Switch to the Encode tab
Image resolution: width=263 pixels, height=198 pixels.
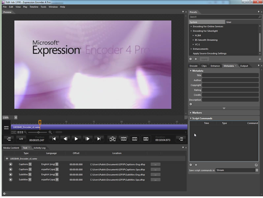pyautogui.click(x=193, y=66)
